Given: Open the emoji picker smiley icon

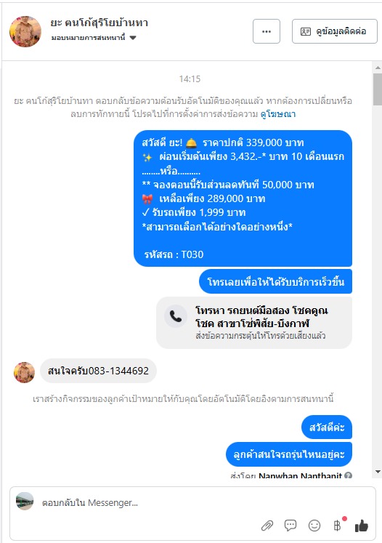Looking at the screenshot, I should click(314, 526).
